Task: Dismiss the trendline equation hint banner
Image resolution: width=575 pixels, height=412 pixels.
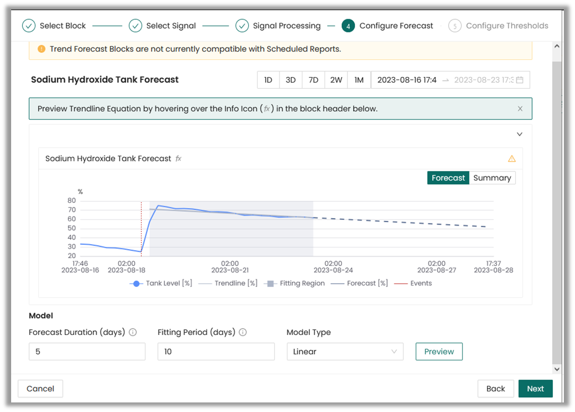Action: tap(520, 109)
